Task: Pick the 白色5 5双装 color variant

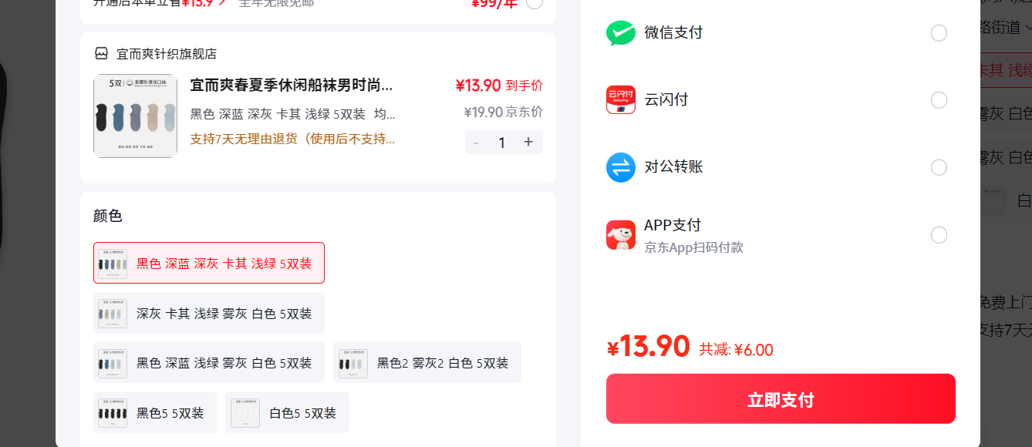Action: tap(287, 412)
